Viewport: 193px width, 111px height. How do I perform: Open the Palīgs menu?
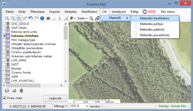[134, 12]
